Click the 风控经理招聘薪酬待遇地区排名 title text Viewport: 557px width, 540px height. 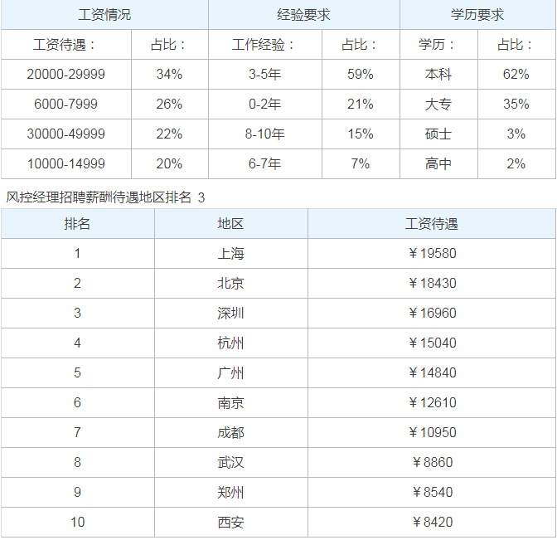point(99,197)
